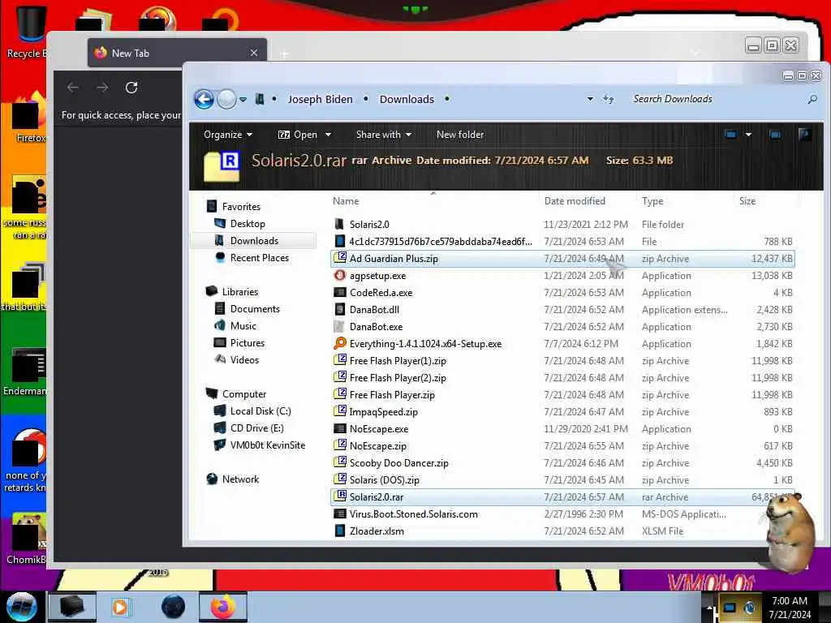831x623 pixels.
Task: Select Favorites in navigation pane
Action: coord(241,207)
